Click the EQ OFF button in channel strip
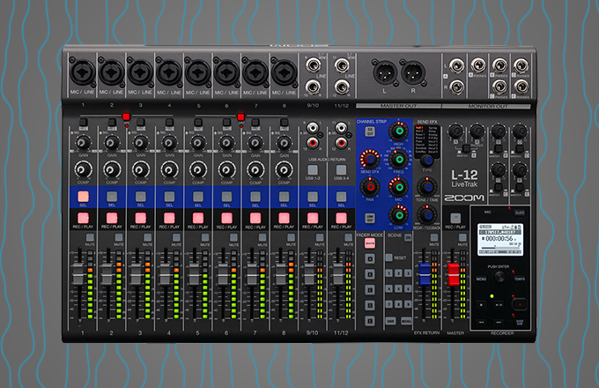599x388 pixels. 368,133
